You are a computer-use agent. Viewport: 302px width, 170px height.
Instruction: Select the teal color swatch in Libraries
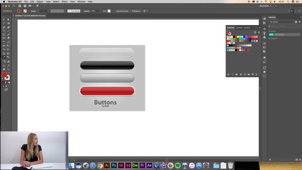271,34
